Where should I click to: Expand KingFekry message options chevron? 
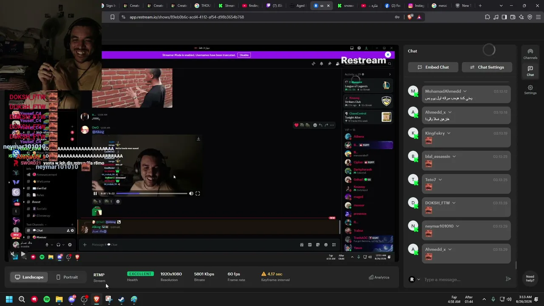click(x=449, y=133)
